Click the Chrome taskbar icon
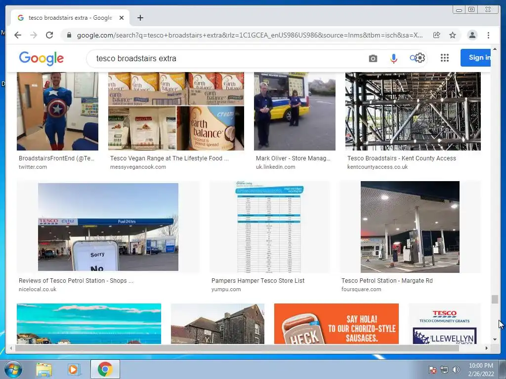 point(105,369)
